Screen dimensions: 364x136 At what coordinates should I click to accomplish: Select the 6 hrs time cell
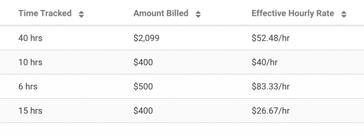point(28,87)
